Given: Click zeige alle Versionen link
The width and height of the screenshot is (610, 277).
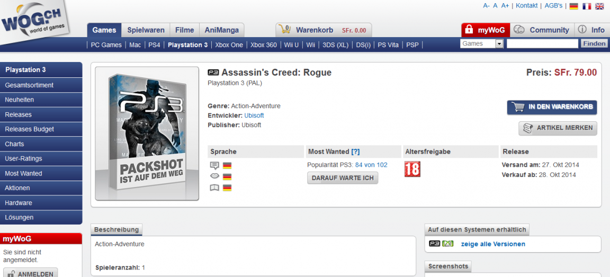Looking at the screenshot, I should (x=493, y=244).
